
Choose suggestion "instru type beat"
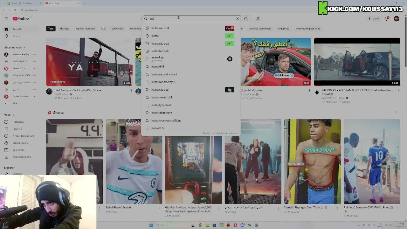(x=191, y=105)
